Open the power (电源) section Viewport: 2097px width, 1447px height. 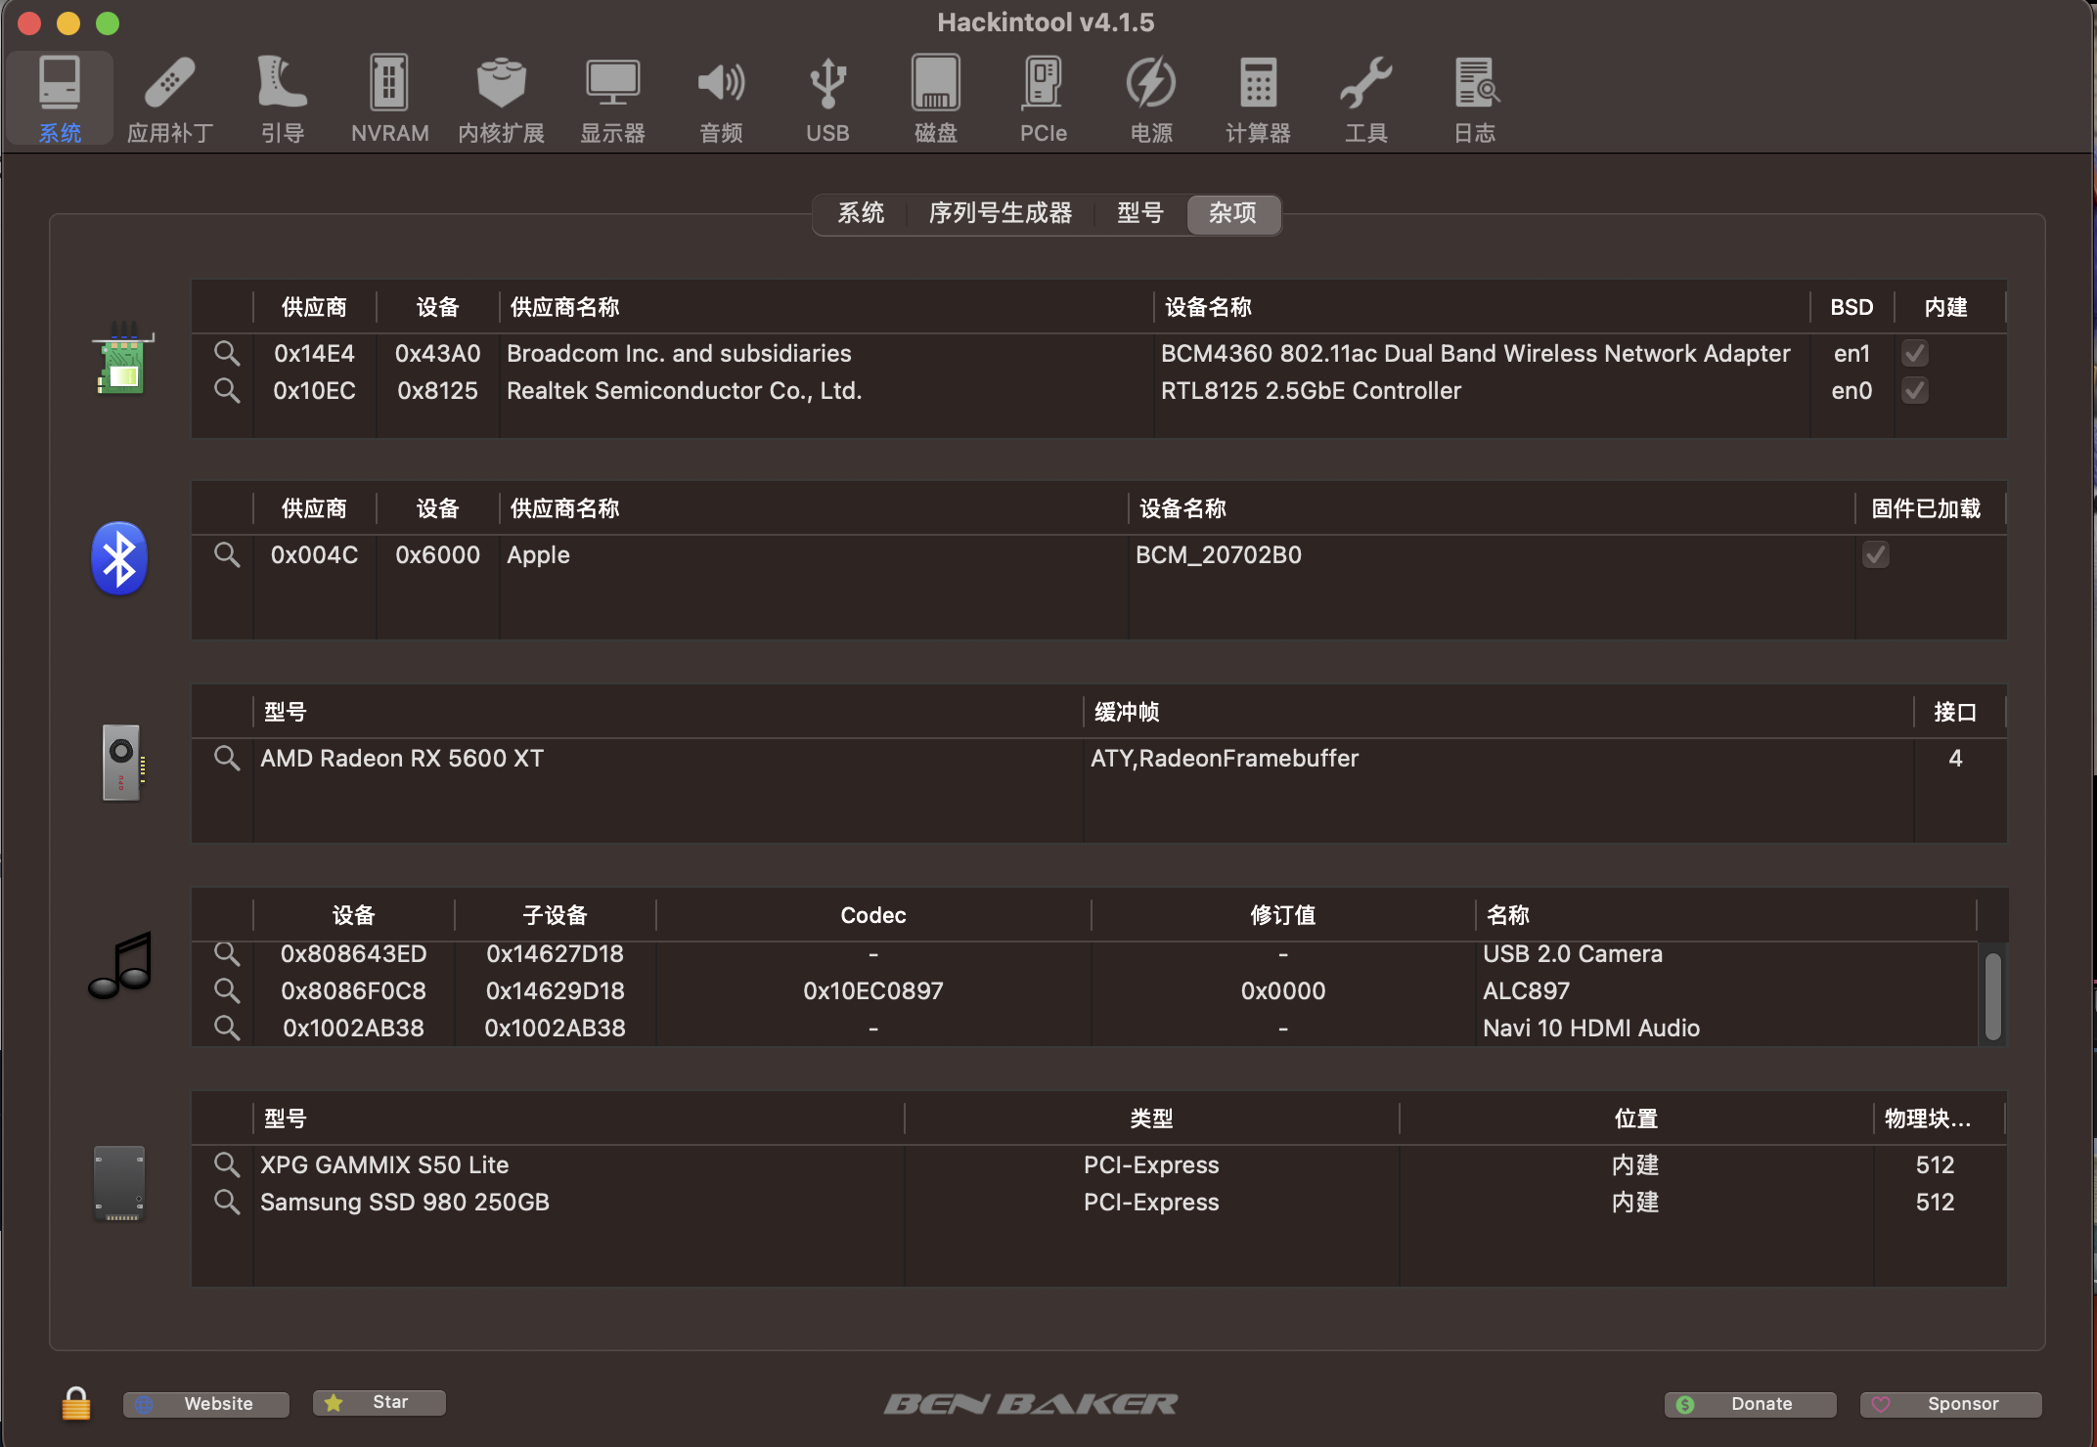click(1151, 99)
